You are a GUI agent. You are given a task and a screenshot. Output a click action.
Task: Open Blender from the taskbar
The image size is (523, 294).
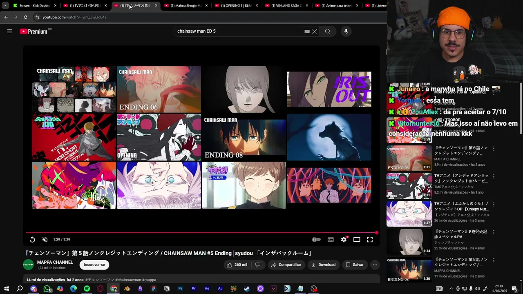tap(127, 289)
